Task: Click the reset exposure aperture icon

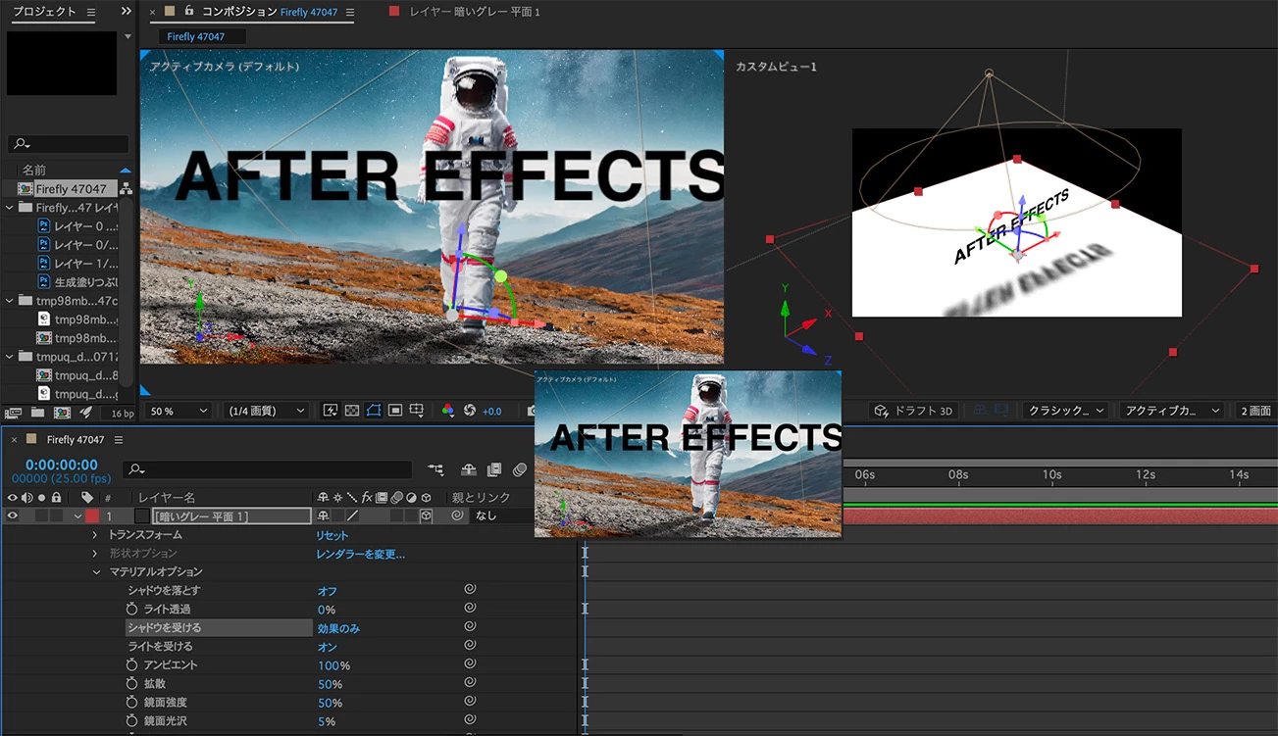Action: coord(470,411)
